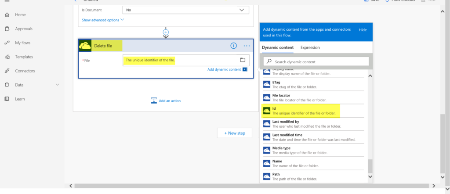Screen dimensions: 450x194
Task: Select the Id dynamic content item
Action: (x=303, y=111)
